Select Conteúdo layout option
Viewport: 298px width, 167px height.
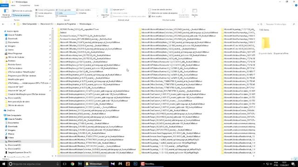point(61,16)
